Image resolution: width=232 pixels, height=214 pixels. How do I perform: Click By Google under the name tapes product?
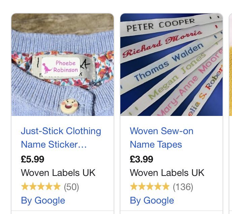tap(152, 200)
